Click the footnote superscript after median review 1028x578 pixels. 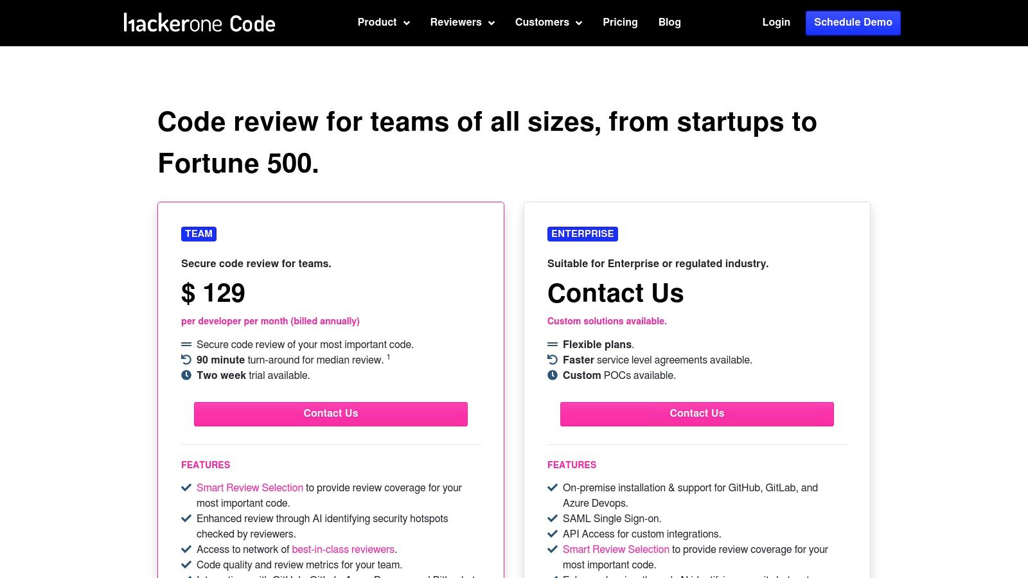pos(388,356)
